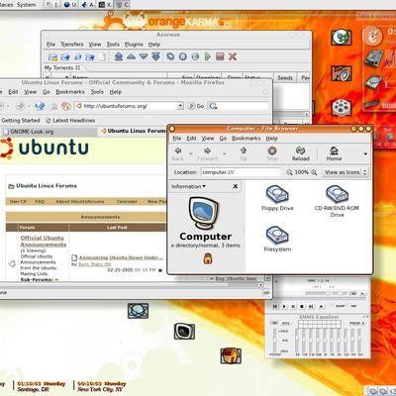Skip to next track in XMMS

coord(311,306)
